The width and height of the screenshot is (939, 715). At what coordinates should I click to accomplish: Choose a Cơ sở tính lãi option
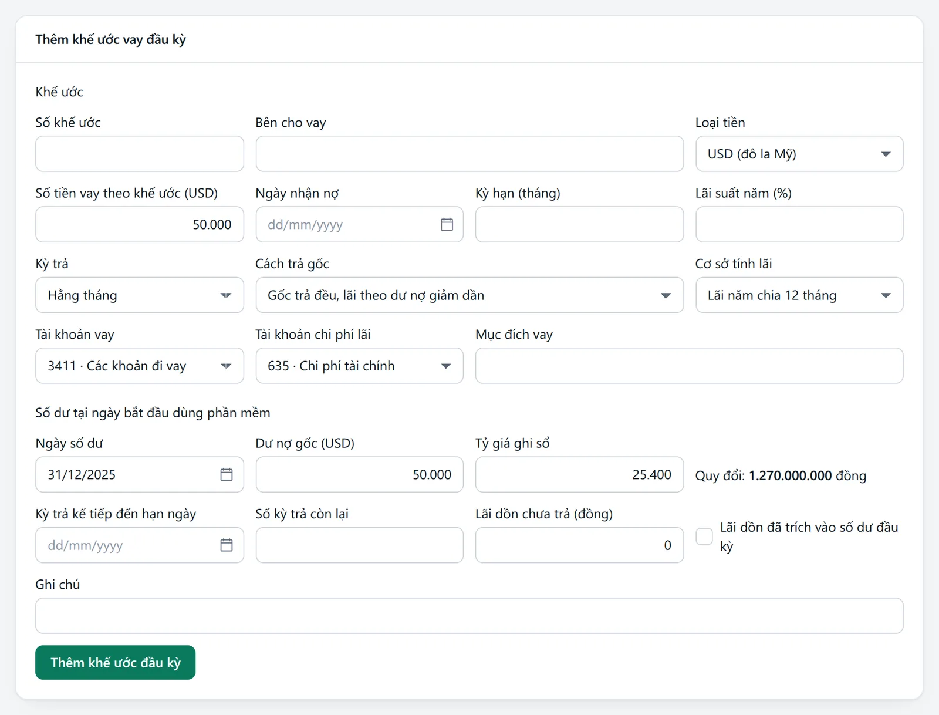tap(799, 295)
